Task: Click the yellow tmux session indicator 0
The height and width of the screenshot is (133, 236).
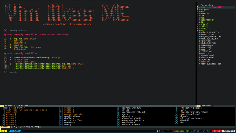Action: [x=3, y=131]
